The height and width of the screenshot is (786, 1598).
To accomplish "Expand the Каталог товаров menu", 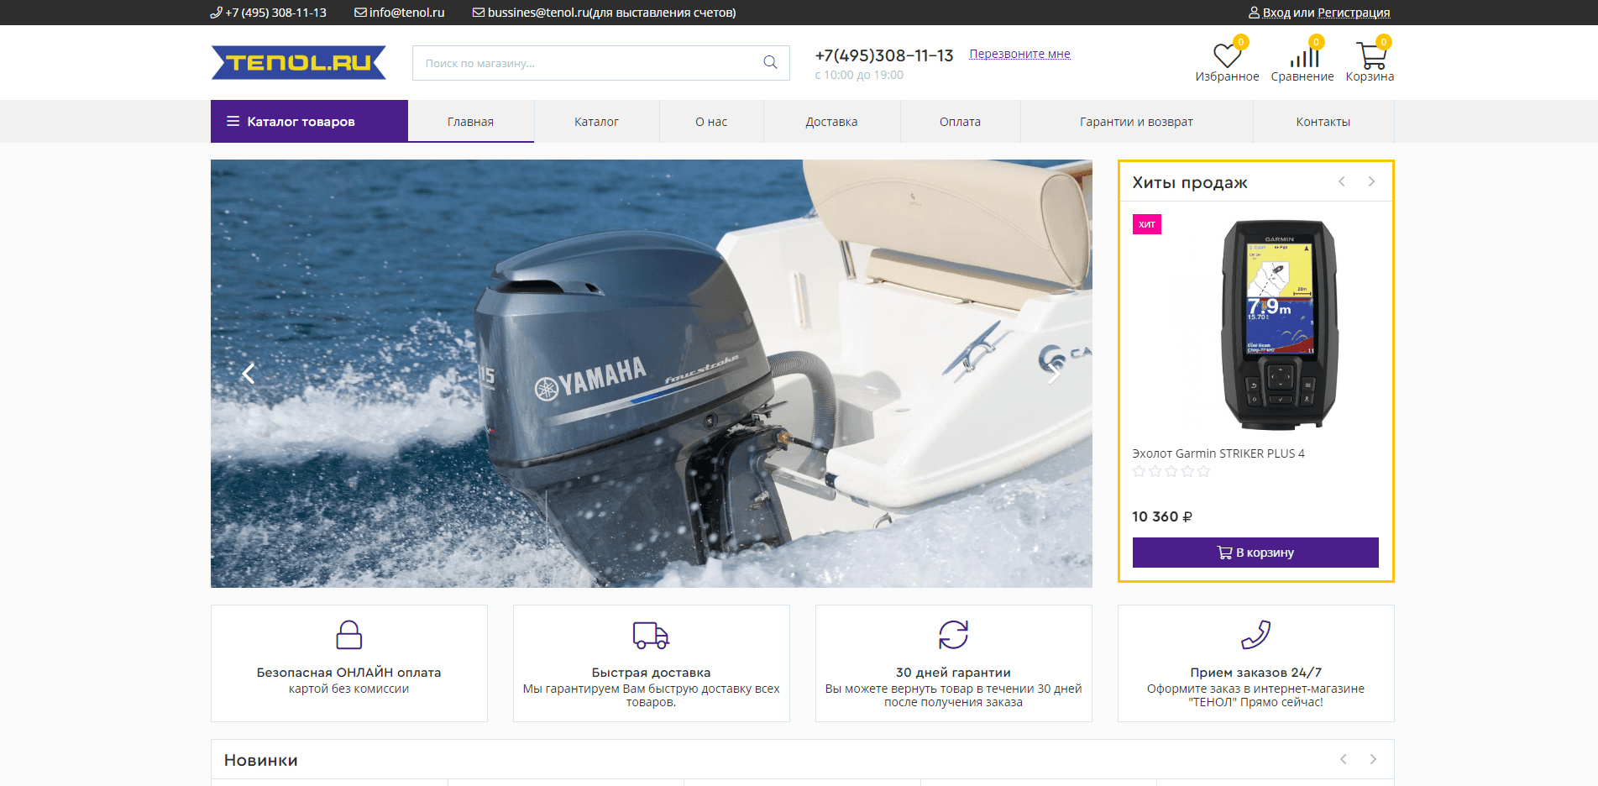I will [309, 122].
